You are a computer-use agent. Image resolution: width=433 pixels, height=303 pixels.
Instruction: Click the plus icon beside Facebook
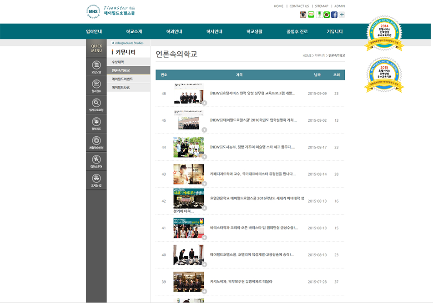(342, 15)
